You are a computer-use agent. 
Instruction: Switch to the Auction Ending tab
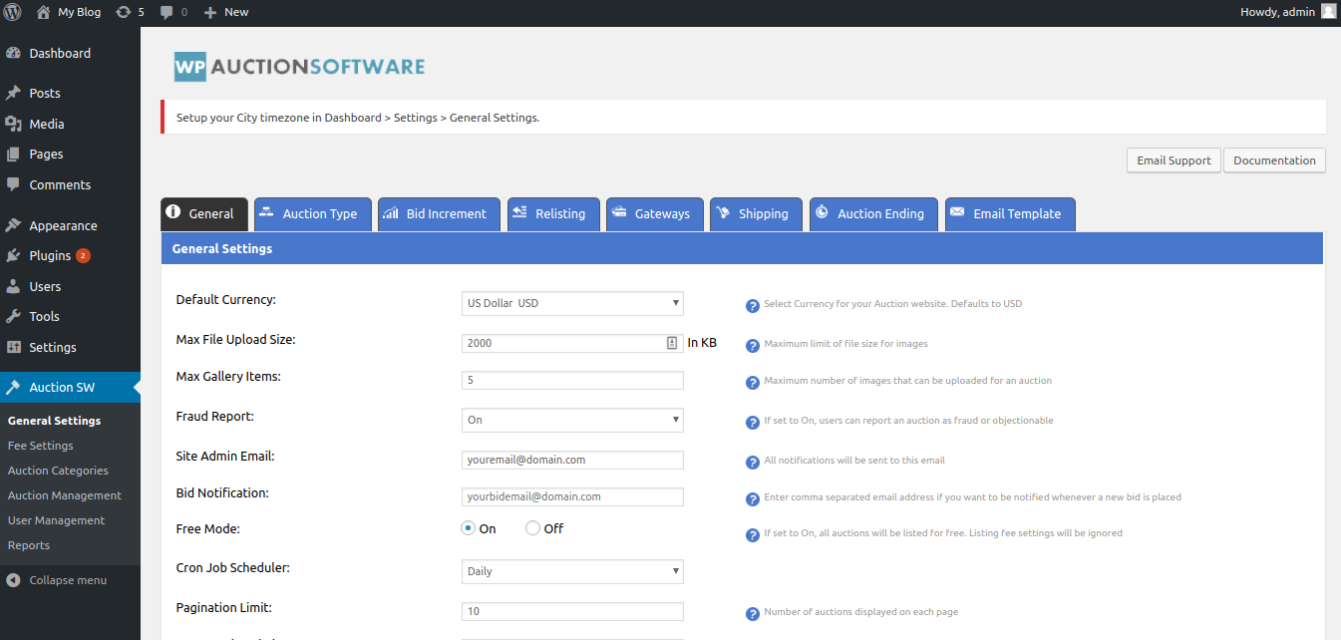pos(873,213)
